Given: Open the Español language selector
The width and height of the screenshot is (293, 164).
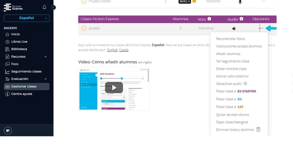Looking at the screenshot, I should click(27, 18).
